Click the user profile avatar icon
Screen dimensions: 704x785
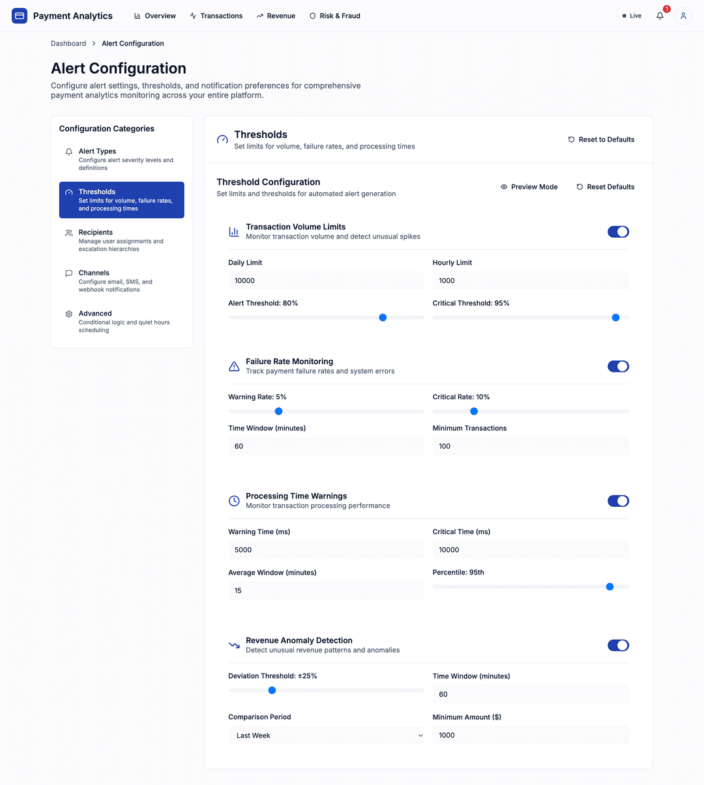[x=682, y=16]
